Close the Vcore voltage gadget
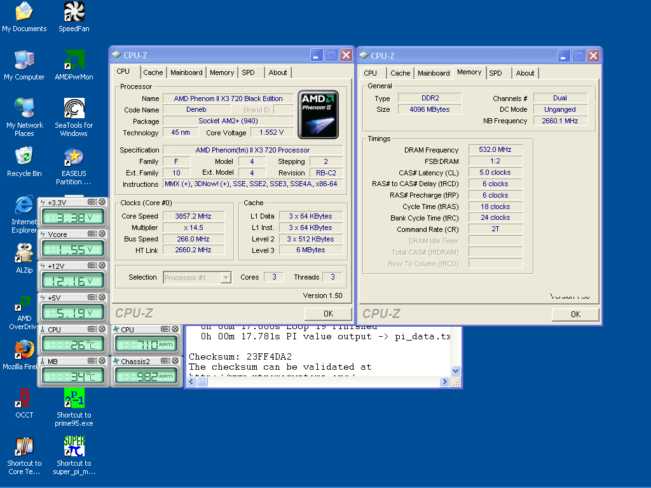The width and height of the screenshot is (651, 488). pyautogui.click(x=102, y=234)
